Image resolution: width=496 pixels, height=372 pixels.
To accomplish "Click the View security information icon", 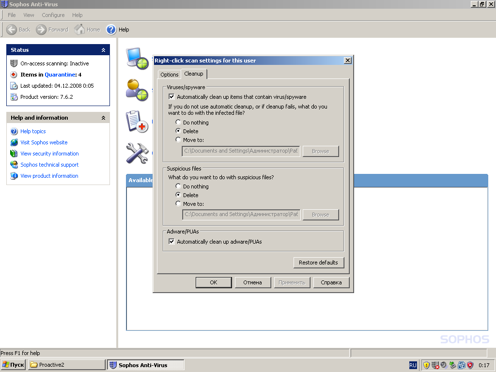I will 14,154.
